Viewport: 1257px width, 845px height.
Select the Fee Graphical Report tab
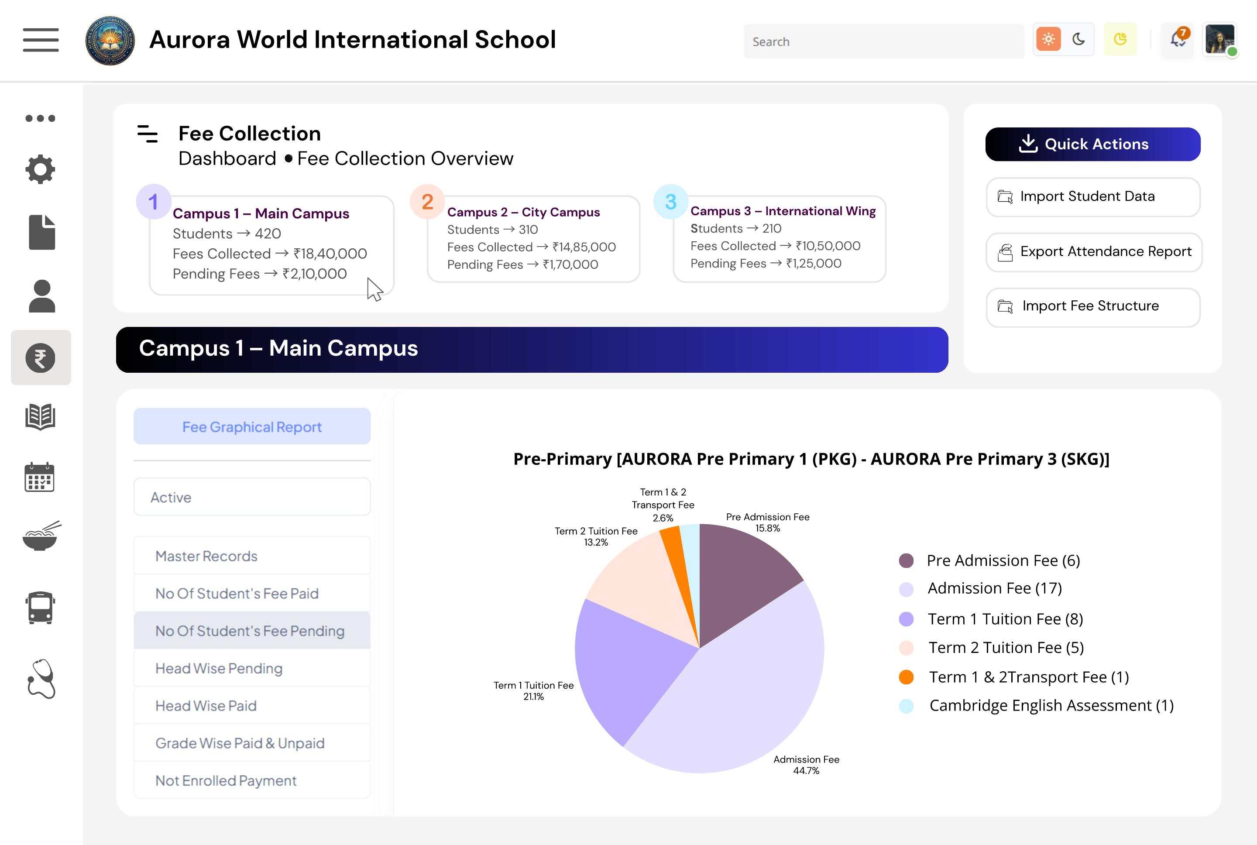pos(251,426)
